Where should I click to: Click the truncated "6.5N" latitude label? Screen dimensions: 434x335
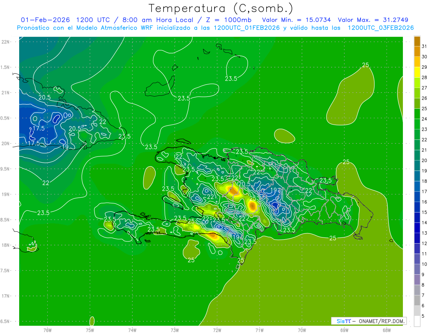pos(5,321)
